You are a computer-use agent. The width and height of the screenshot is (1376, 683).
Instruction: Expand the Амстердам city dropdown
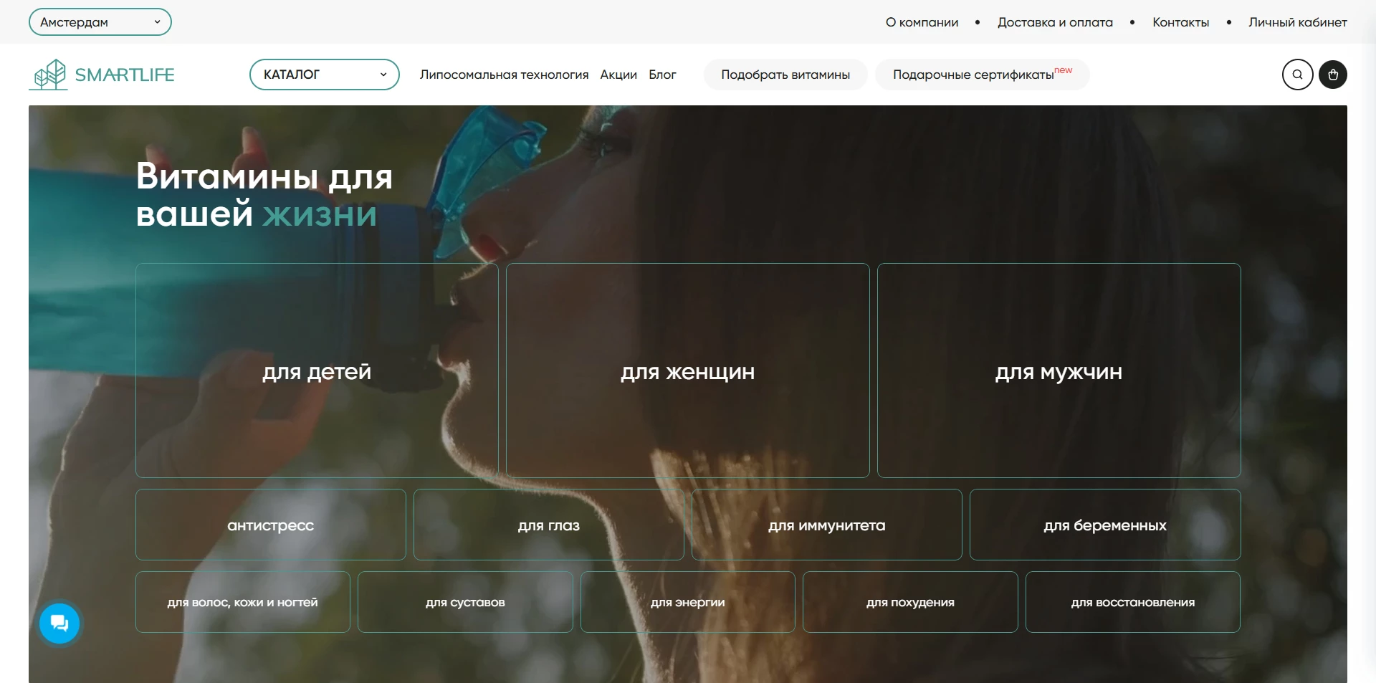point(100,22)
